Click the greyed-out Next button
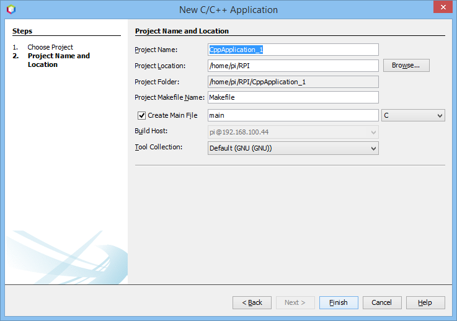 (x=295, y=302)
